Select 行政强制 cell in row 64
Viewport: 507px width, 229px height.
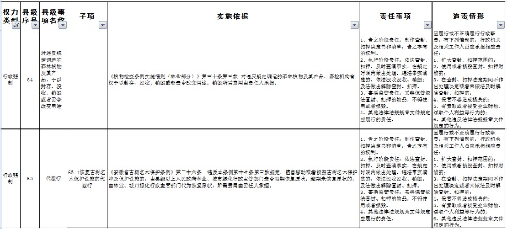click(x=11, y=80)
